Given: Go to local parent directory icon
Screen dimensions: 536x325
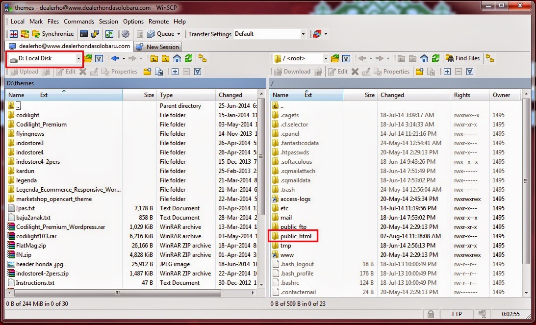Looking at the screenshot, I should tap(154, 58).
